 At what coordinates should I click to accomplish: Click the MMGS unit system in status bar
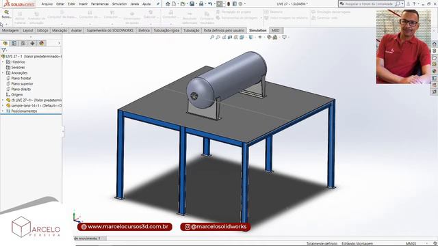click(411, 243)
